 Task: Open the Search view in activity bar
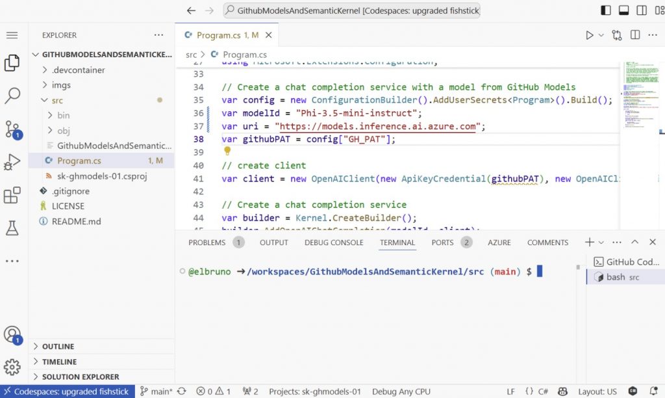(x=12, y=96)
